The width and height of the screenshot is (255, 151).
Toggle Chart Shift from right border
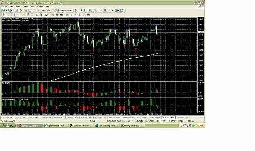coord(105,11)
